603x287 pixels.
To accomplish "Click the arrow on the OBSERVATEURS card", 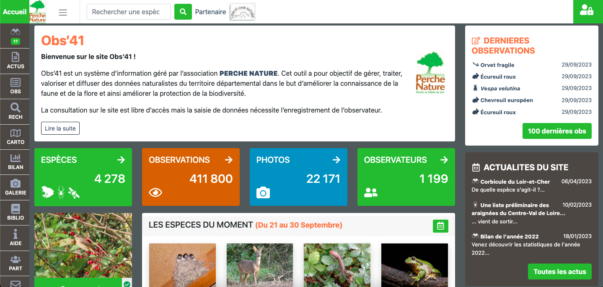I will click(444, 160).
